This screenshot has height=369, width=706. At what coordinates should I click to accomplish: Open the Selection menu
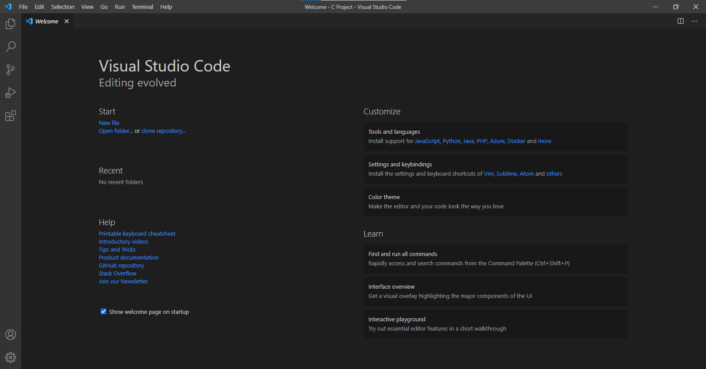tap(63, 7)
